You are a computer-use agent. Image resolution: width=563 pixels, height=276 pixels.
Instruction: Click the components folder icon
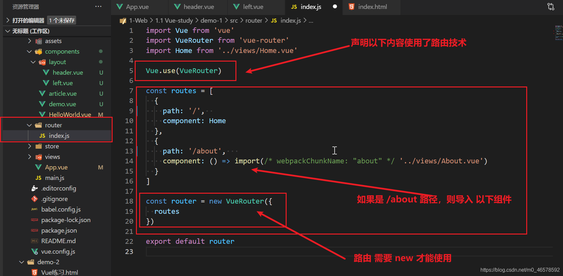[x=39, y=52]
